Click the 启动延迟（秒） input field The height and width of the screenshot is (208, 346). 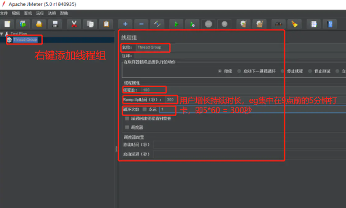[x=250, y=154]
